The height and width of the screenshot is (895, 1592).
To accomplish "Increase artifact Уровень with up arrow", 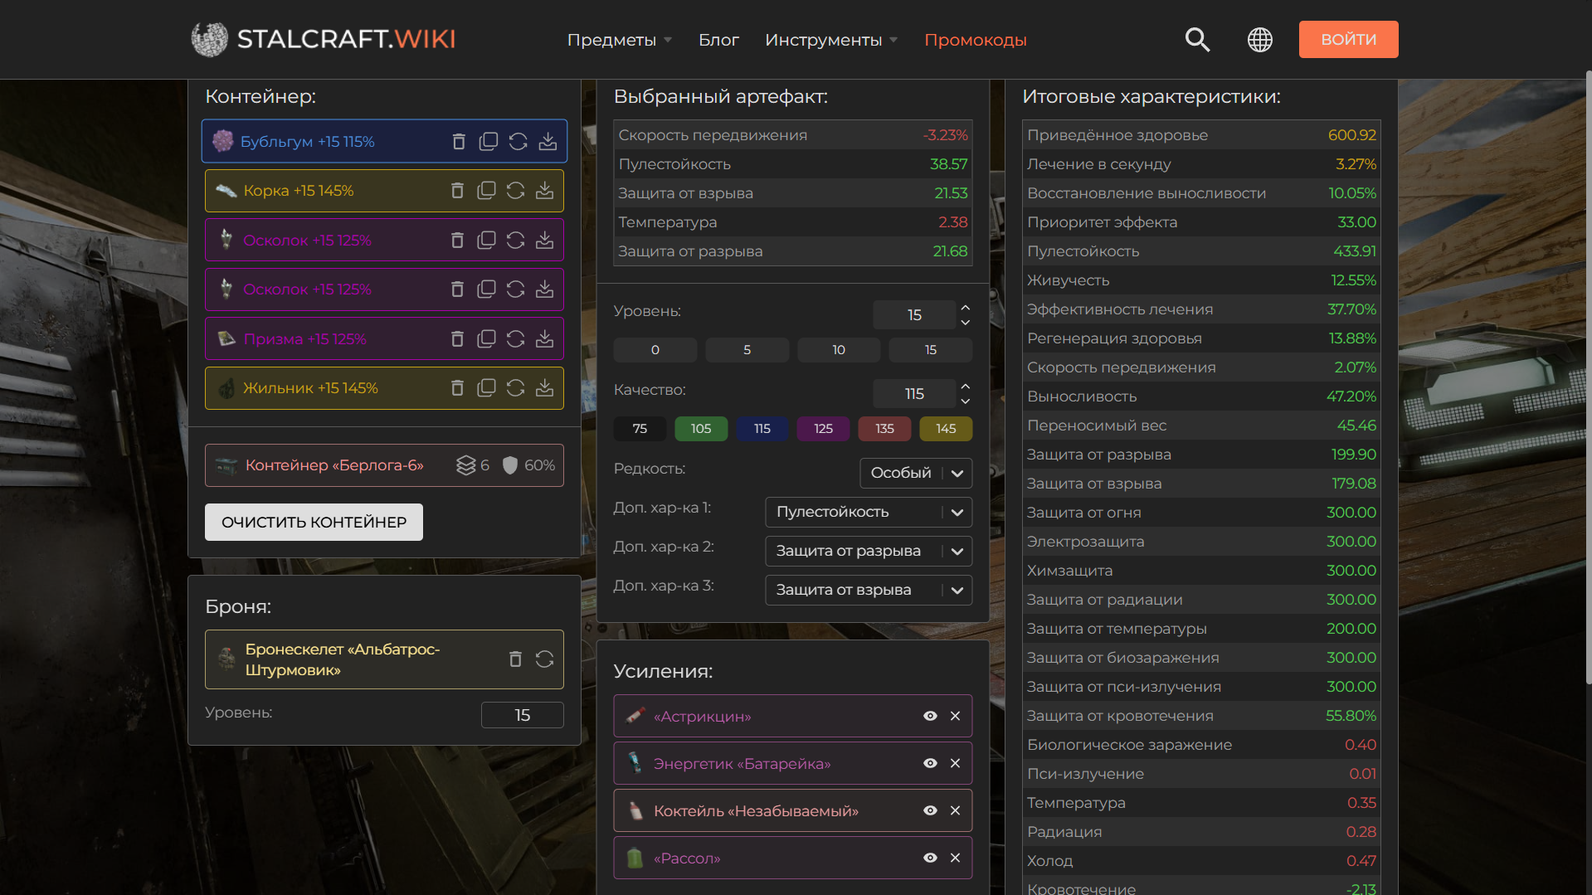I will click(x=965, y=308).
